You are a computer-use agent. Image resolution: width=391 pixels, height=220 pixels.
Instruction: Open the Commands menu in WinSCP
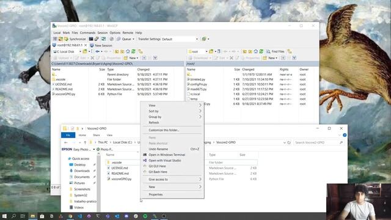(x=87, y=32)
